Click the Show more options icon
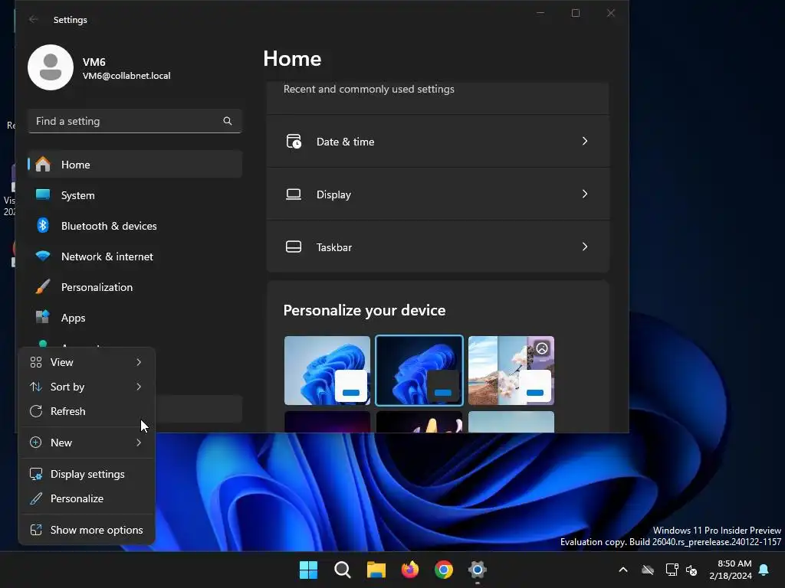785x588 pixels. point(36,530)
